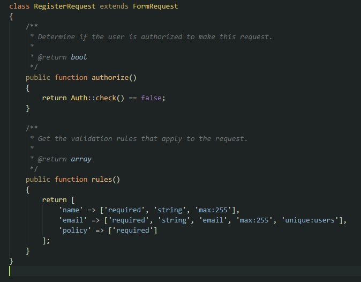Viewport: 361px width, 282px height.
Task: Click 'max:255' in the email rules line
Action: point(254,220)
